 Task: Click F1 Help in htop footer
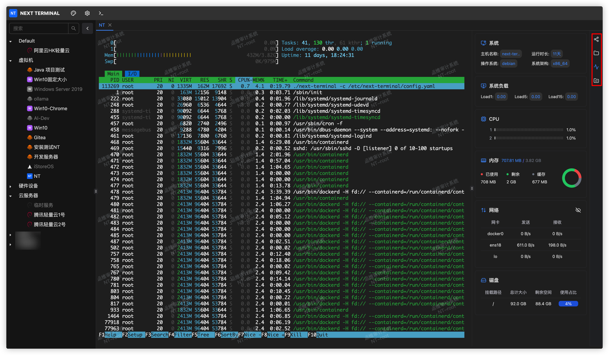click(110, 335)
